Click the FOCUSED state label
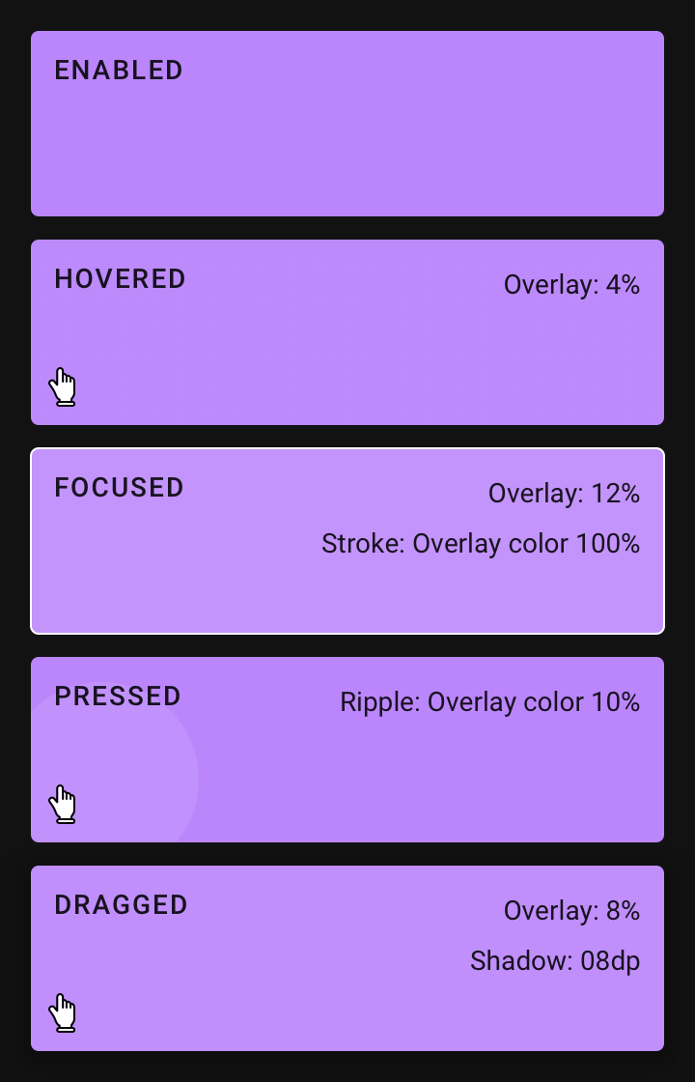 119,488
